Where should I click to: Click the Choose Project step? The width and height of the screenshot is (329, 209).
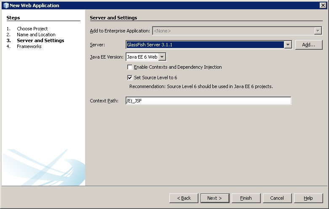[32, 29]
